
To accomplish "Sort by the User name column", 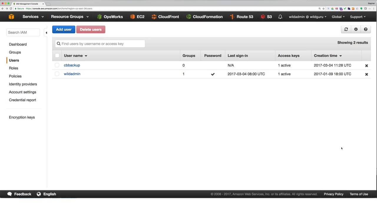I will tap(76, 56).
